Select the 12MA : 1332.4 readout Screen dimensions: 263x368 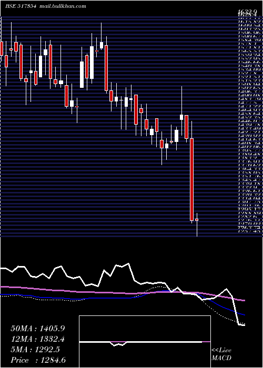pos(38,339)
